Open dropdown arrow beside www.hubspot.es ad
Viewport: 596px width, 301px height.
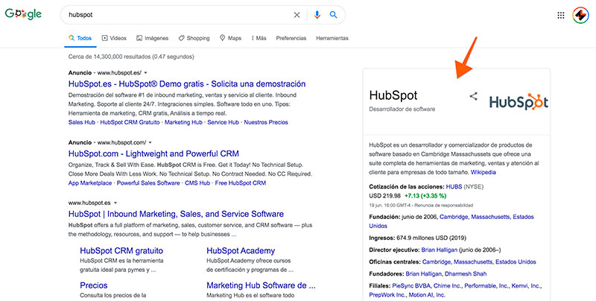click(150, 74)
